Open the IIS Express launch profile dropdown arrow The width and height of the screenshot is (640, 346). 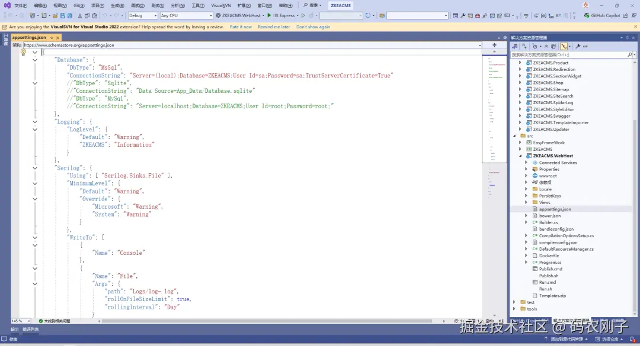(297, 15)
